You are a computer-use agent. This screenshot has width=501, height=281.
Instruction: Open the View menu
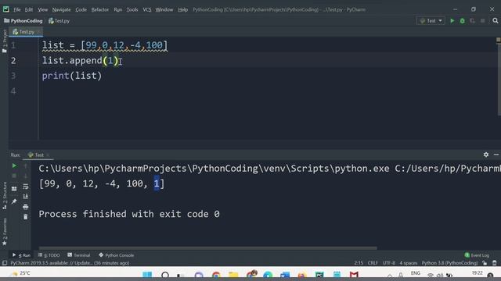42,9
